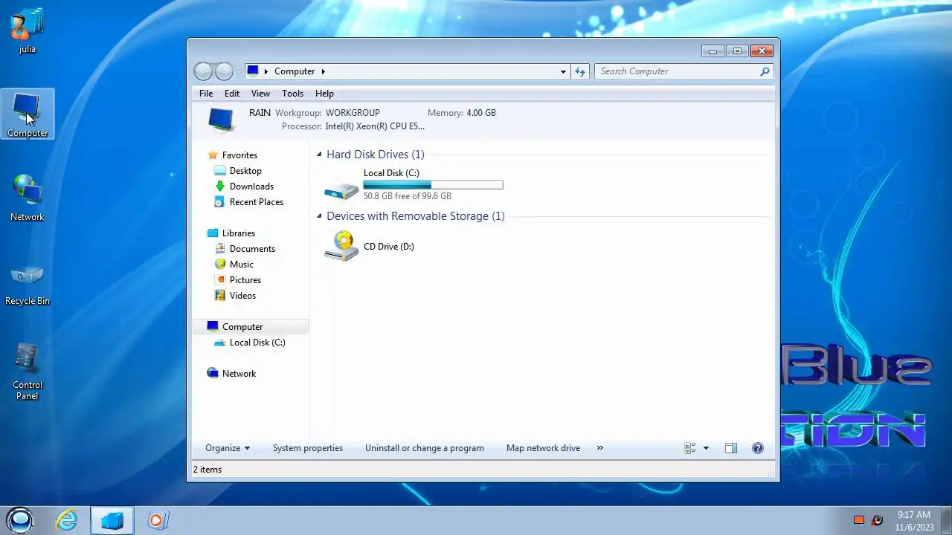Click Uninstall or change a program
Viewport: 952px width, 535px height.
tap(425, 448)
